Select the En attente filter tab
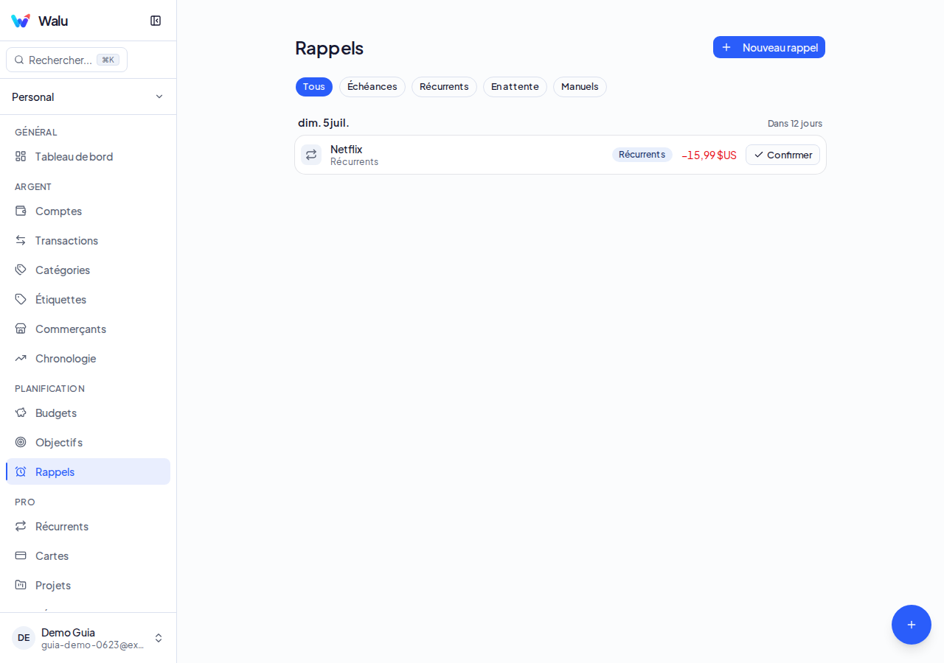This screenshot has width=944, height=663. [515, 87]
